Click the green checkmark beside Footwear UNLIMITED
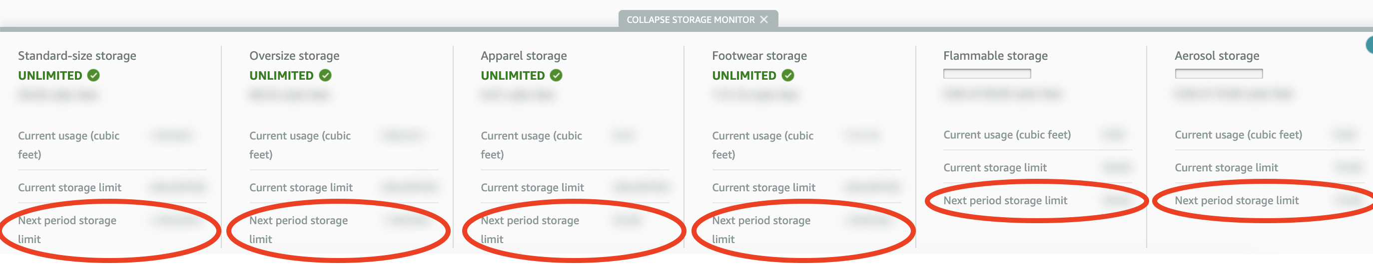The width and height of the screenshot is (1373, 266). 788,75
